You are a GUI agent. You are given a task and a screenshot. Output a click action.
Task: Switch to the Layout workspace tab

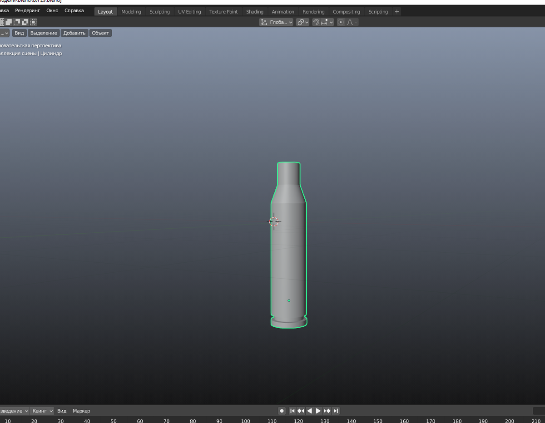click(105, 11)
